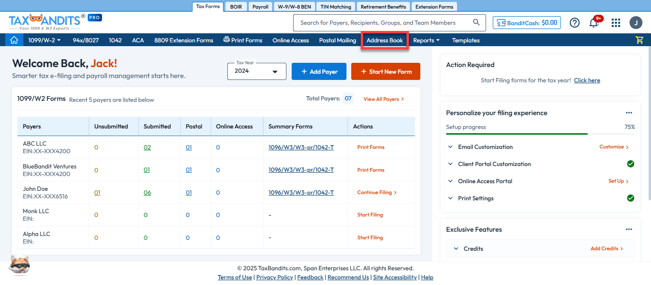Click the Add Payer button
Image resolution: width=651 pixels, height=285 pixels.
point(319,71)
